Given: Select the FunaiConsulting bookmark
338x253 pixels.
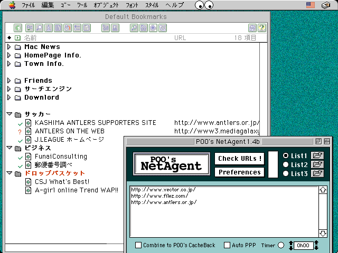Looking at the screenshot, I should [x=61, y=157].
